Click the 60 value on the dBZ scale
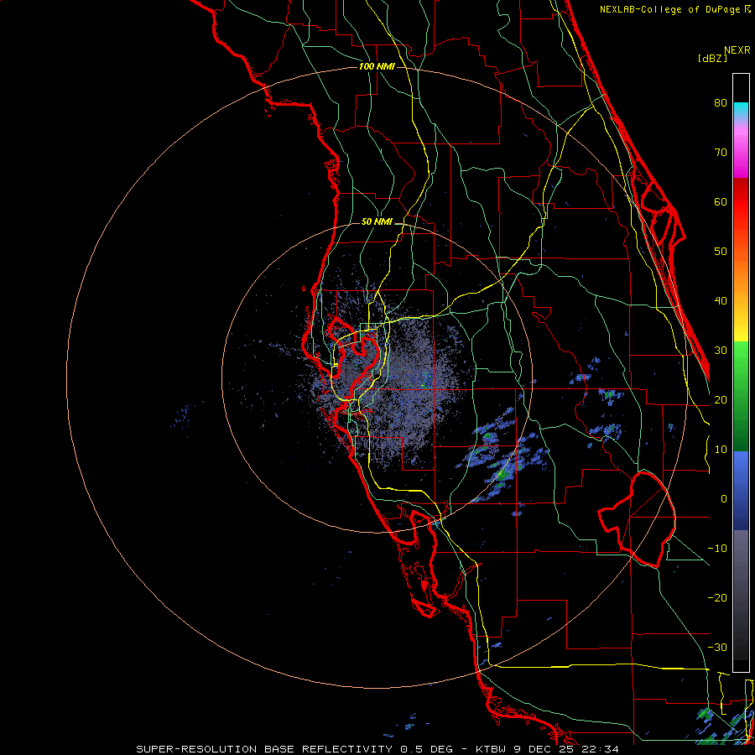Image resolution: width=755 pixels, height=755 pixels. click(721, 201)
